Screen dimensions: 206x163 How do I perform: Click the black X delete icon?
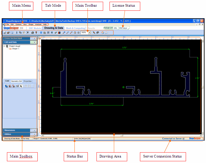pos(28,32)
